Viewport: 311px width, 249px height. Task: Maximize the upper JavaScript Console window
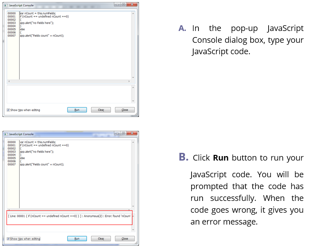tap(124, 4)
